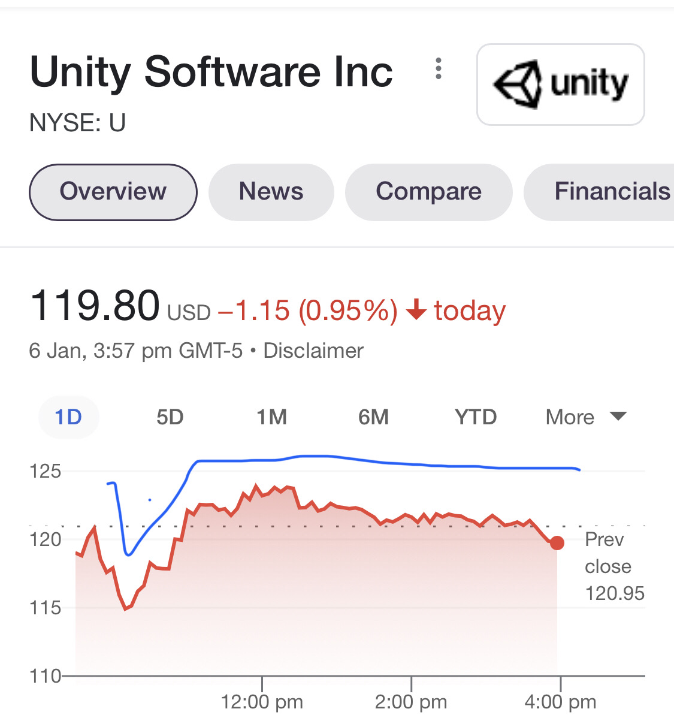Switch to the News tab

point(271,192)
